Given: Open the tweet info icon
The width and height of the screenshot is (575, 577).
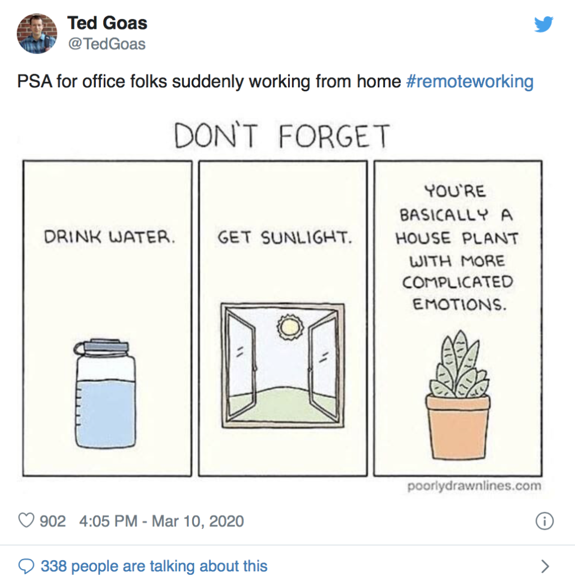Looking at the screenshot, I should 545,521.
